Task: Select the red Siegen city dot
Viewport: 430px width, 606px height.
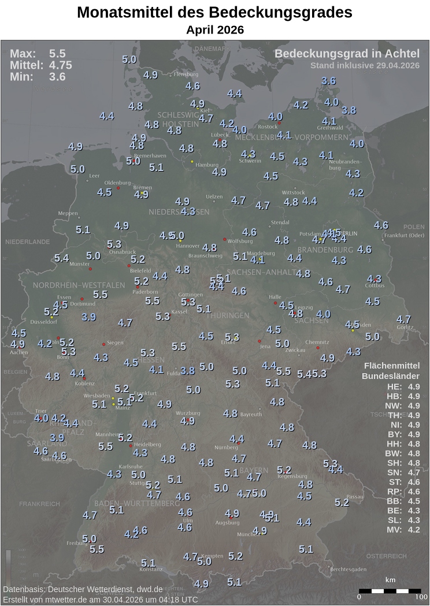Action: [x=104, y=344]
